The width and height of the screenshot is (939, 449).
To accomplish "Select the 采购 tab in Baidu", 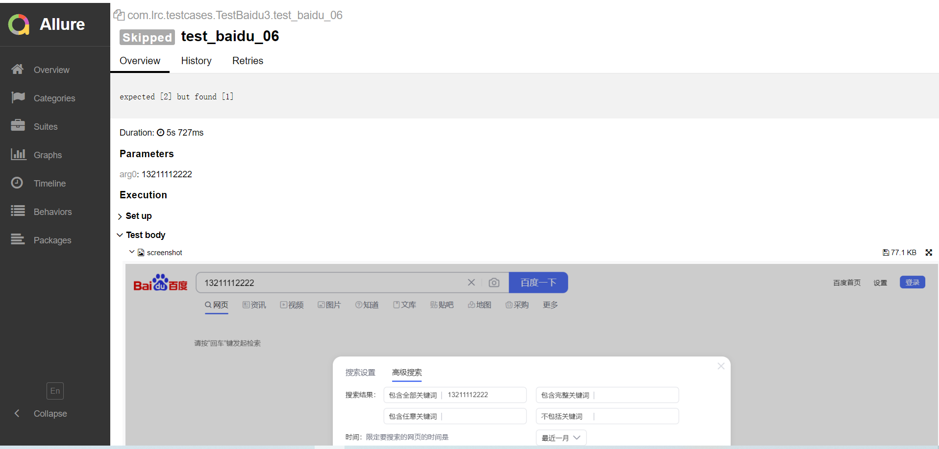I will pos(517,305).
